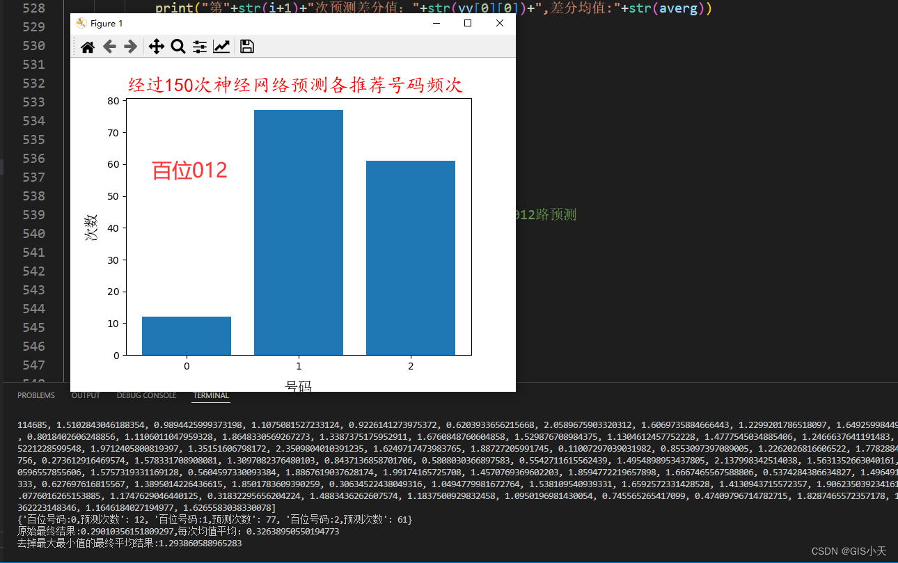The width and height of the screenshot is (898, 563).
Task: Close the Figure 1 window
Action: [500, 23]
